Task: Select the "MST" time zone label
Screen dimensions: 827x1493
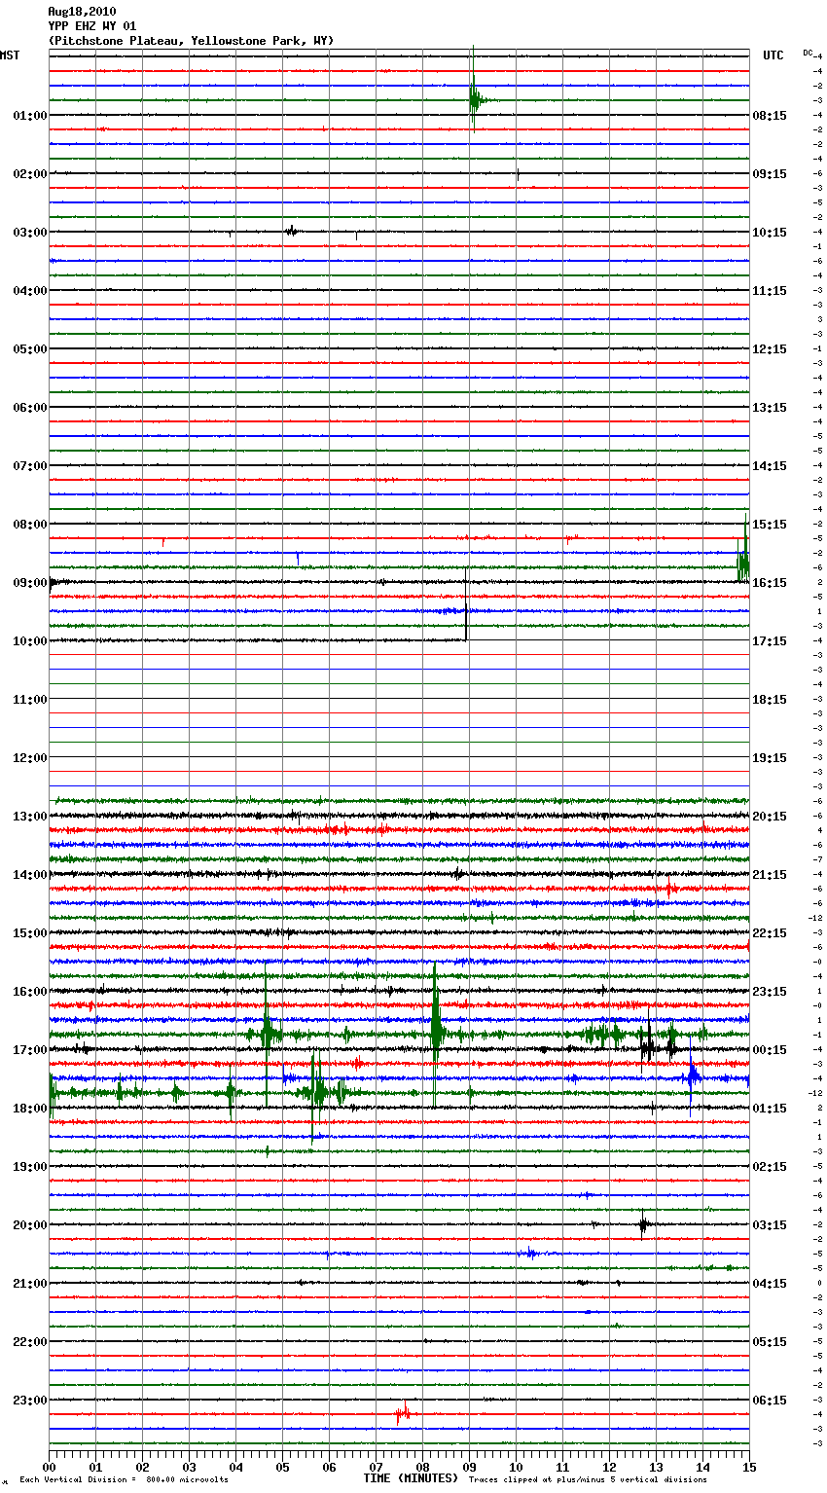Action: click(10, 55)
